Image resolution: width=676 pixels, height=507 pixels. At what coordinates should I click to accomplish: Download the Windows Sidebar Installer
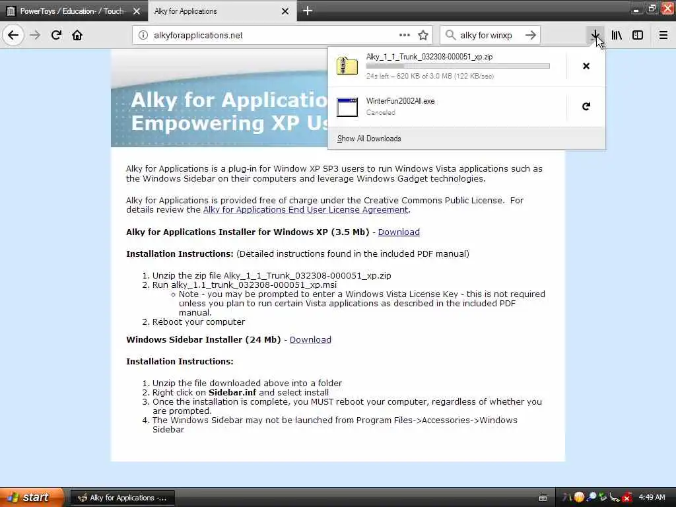coord(310,340)
